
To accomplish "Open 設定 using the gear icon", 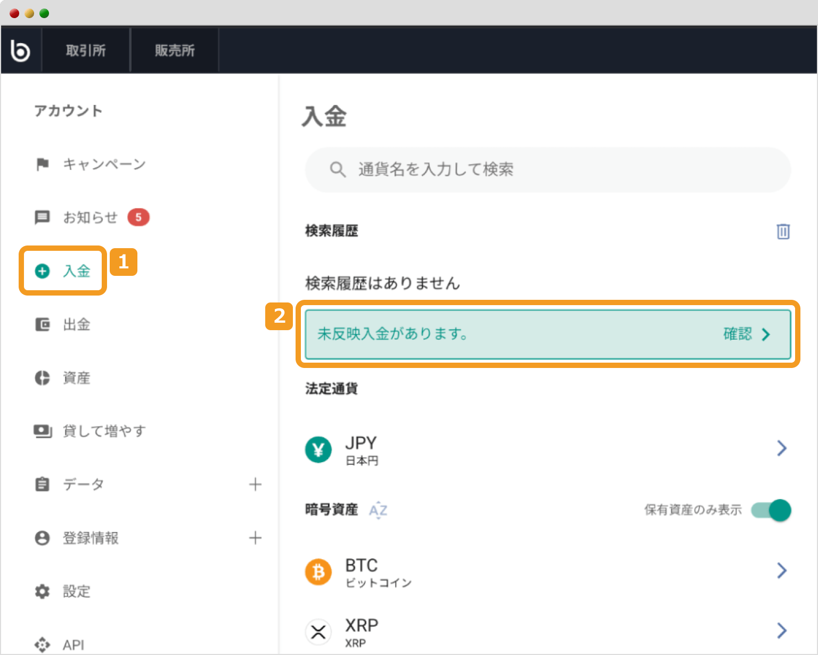I will (42, 592).
